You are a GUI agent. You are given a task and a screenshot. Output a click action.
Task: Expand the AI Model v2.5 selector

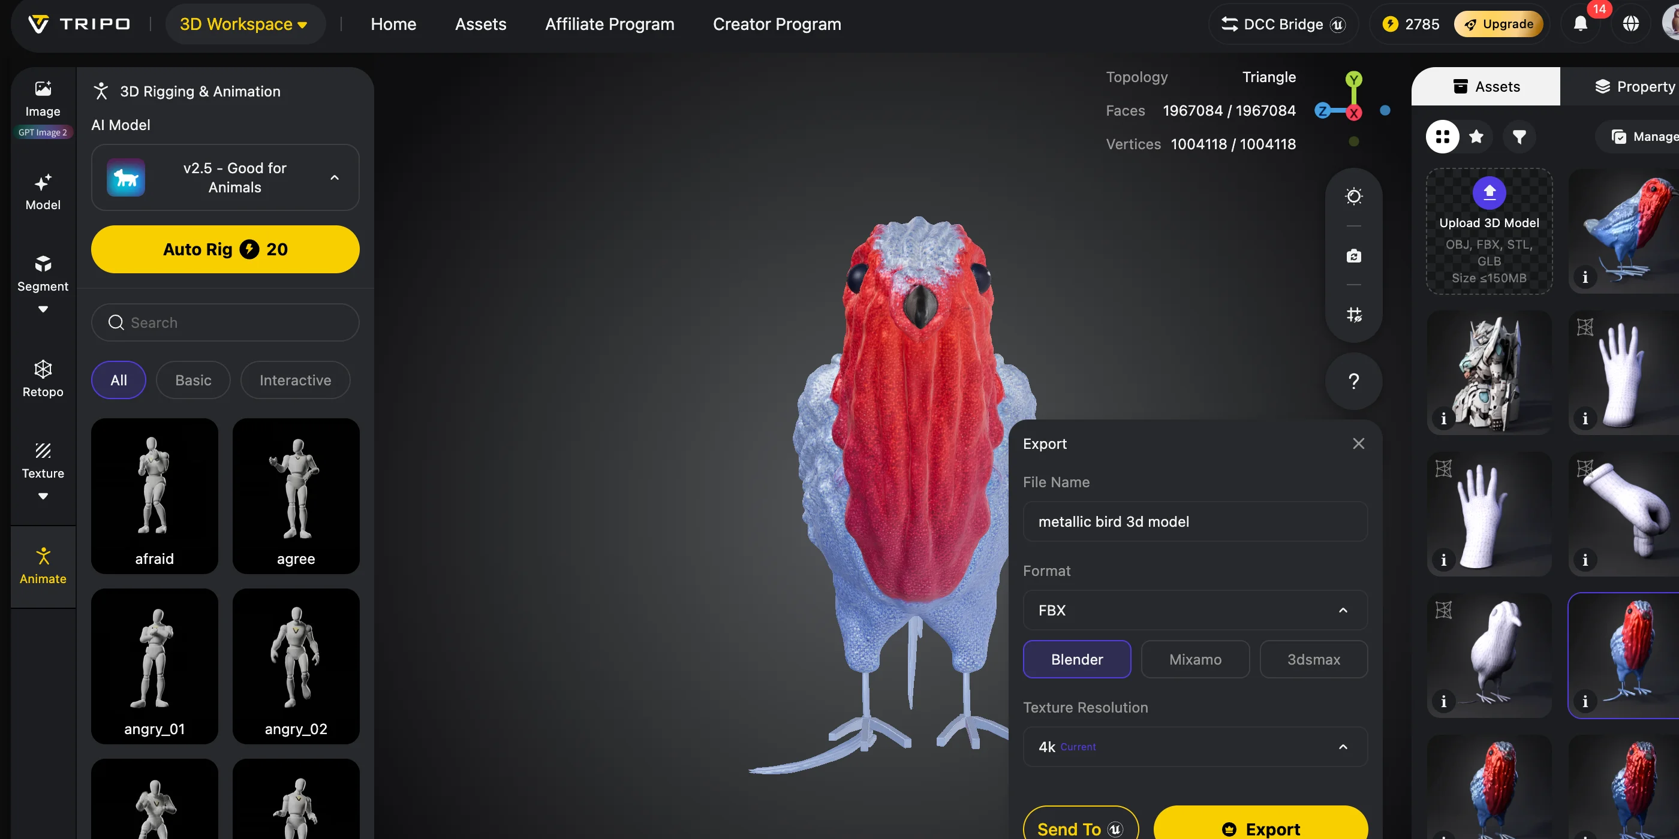pyautogui.click(x=225, y=178)
